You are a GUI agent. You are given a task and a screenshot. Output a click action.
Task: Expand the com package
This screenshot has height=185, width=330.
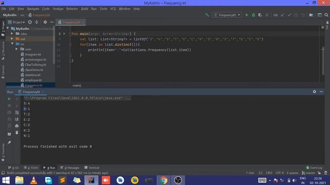coord(16,49)
